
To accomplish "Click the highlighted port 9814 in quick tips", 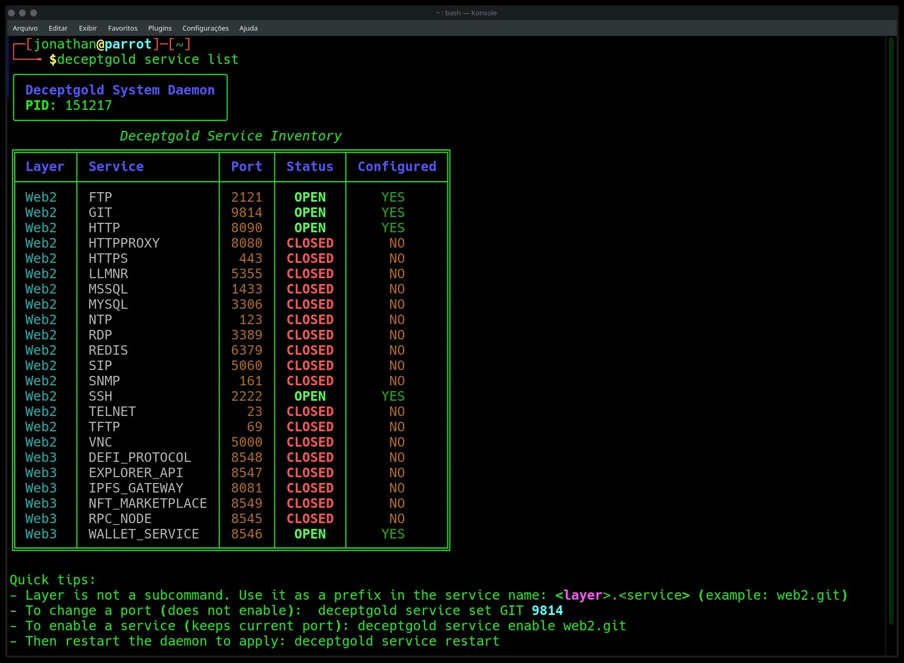I will coord(546,610).
